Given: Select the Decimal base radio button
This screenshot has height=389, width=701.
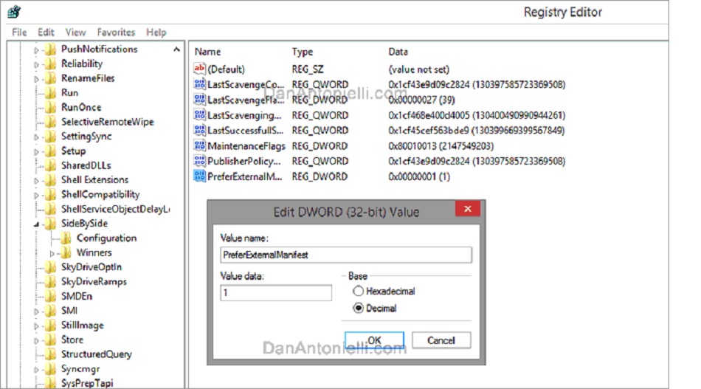Looking at the screenshot, I should (359, 308).
